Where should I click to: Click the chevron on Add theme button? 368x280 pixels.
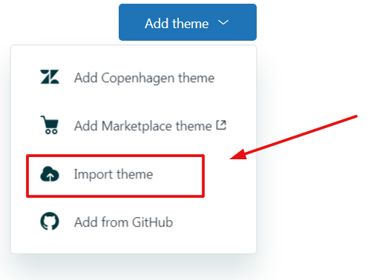(223, 22)
